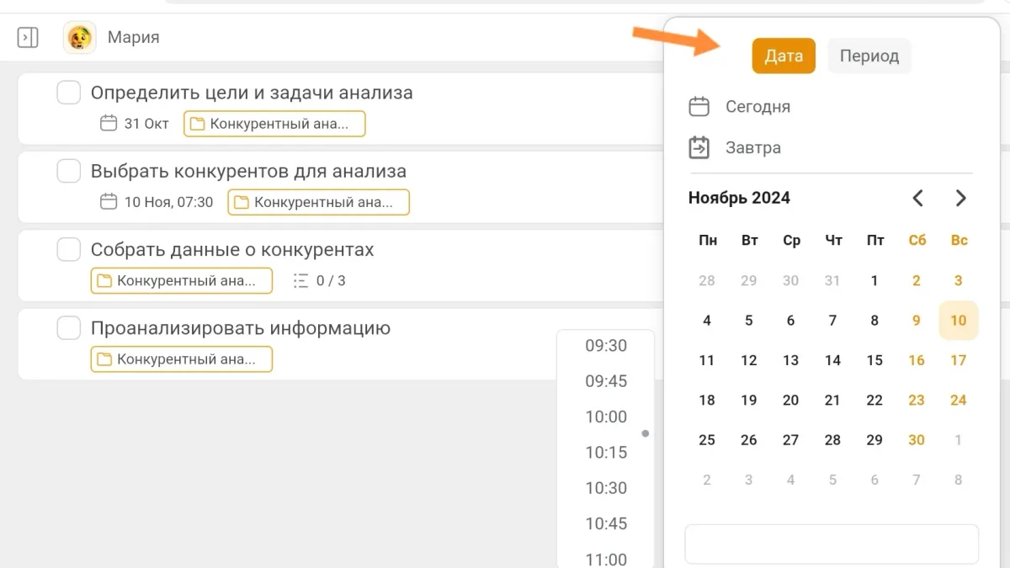Click the sidebar expand panel icon
The width and height of the screenshot is (1010, 568).
click(28, 38)
